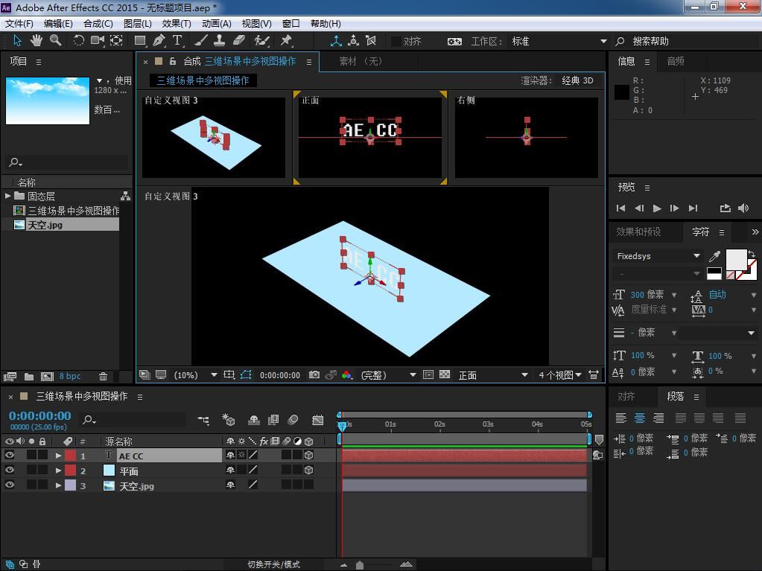The height and width of the screenshot is (571, 762).
Task: Expand the AE CC layer properties
Action: [x=58, y=456]
